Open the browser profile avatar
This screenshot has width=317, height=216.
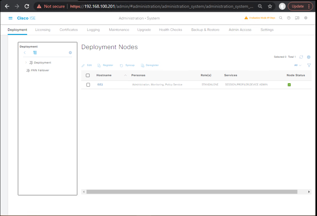click(282, 6)
